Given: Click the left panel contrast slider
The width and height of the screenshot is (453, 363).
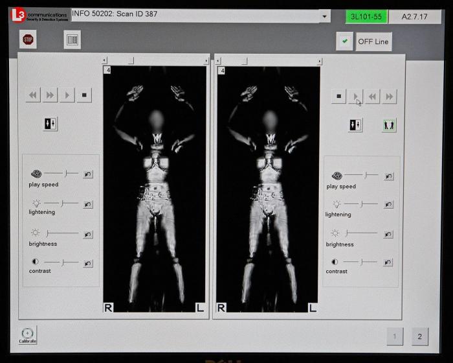Looking at the screenshot, I should click(x=61, y=263).
